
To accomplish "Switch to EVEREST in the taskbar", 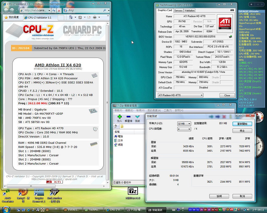I will 72,210.
